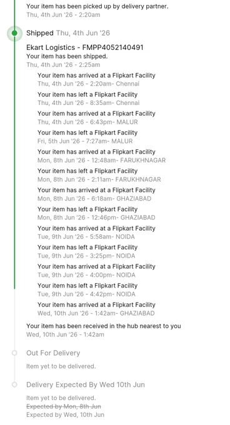Click the Out For Delivery heading

pyautogui.click(x=53, y=353)
